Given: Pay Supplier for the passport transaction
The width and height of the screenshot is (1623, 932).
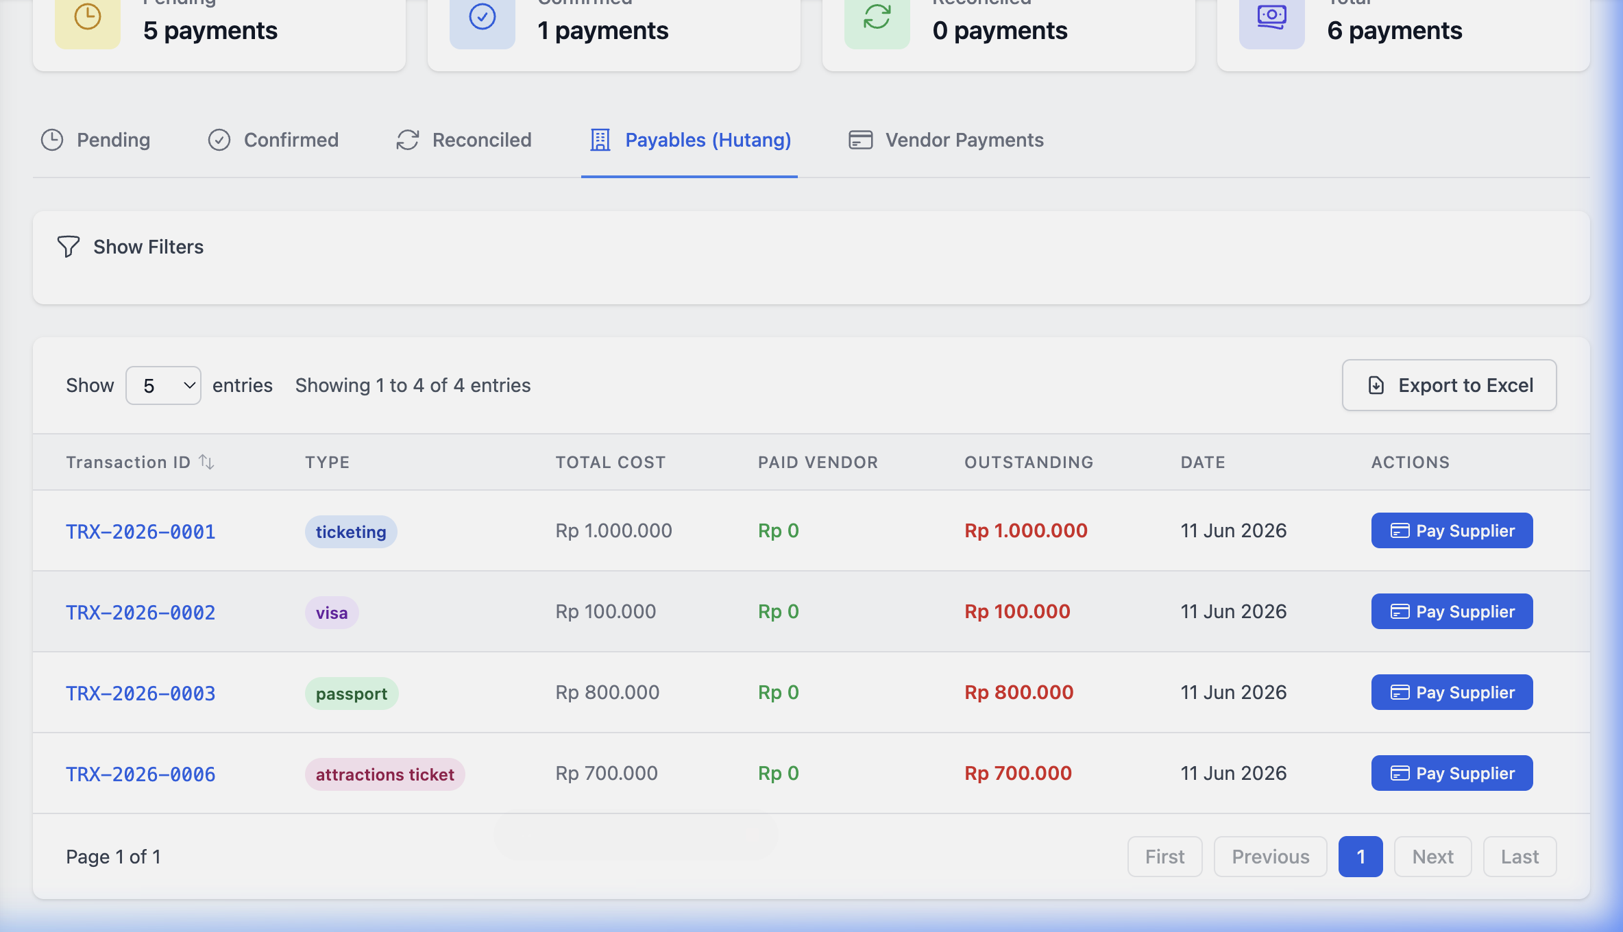Looking at the screenshot, I should 1452,692.
